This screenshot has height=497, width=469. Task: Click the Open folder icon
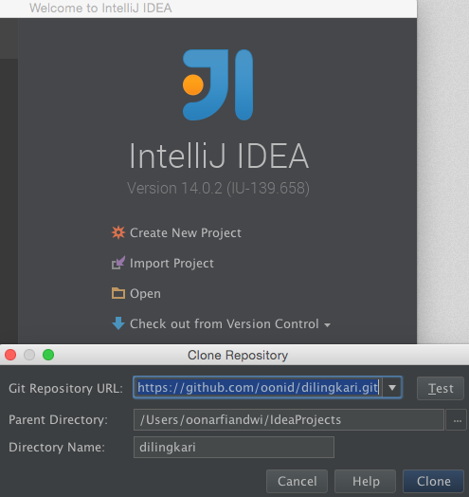coord(118,293)
